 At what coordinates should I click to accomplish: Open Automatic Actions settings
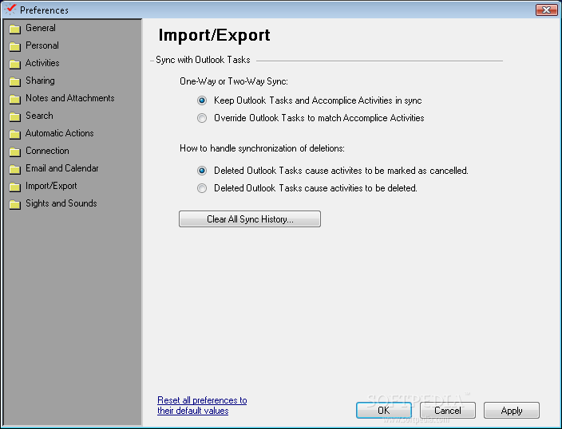click(60, 133)
